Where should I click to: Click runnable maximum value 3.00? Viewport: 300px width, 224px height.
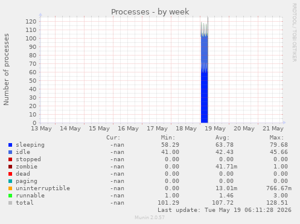click(281, 196)
